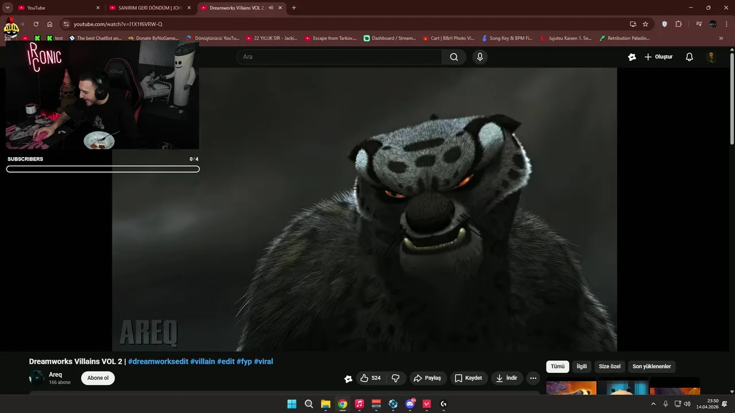Click the Oluştur create button
This screenshot has width=735, height=413.
point(658,57)
